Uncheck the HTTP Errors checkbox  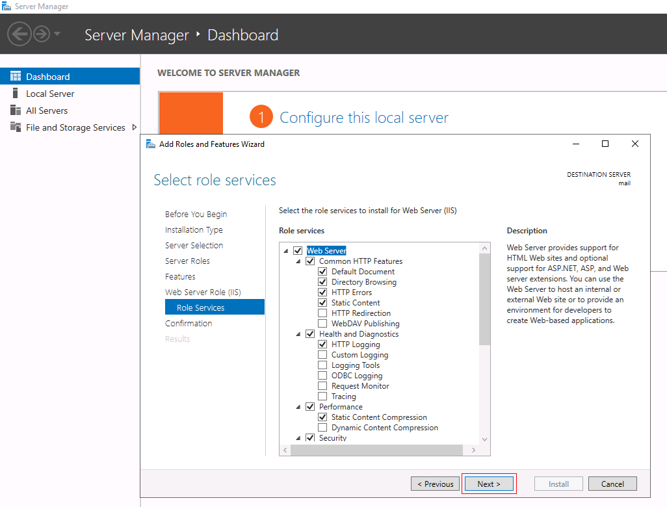[322, 292]
